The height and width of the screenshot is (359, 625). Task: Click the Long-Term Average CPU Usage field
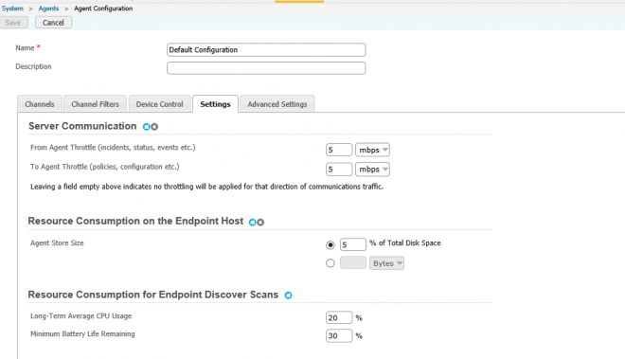click(x=339, y=317)
